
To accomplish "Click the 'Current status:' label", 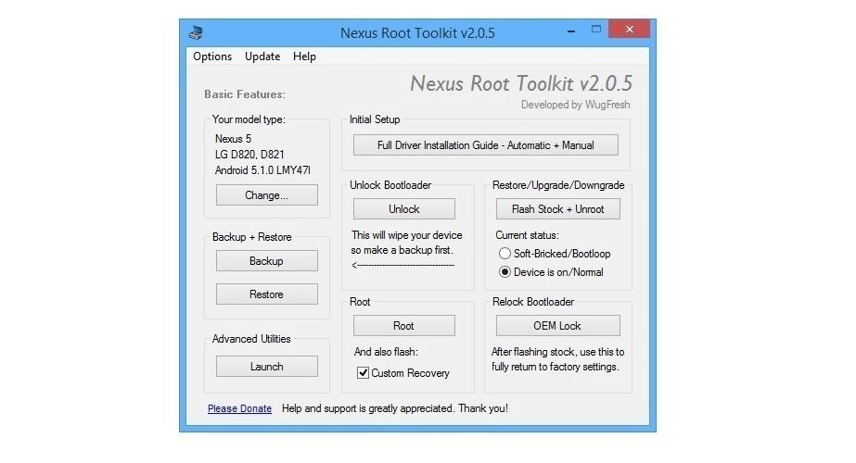I will point(527,235).
